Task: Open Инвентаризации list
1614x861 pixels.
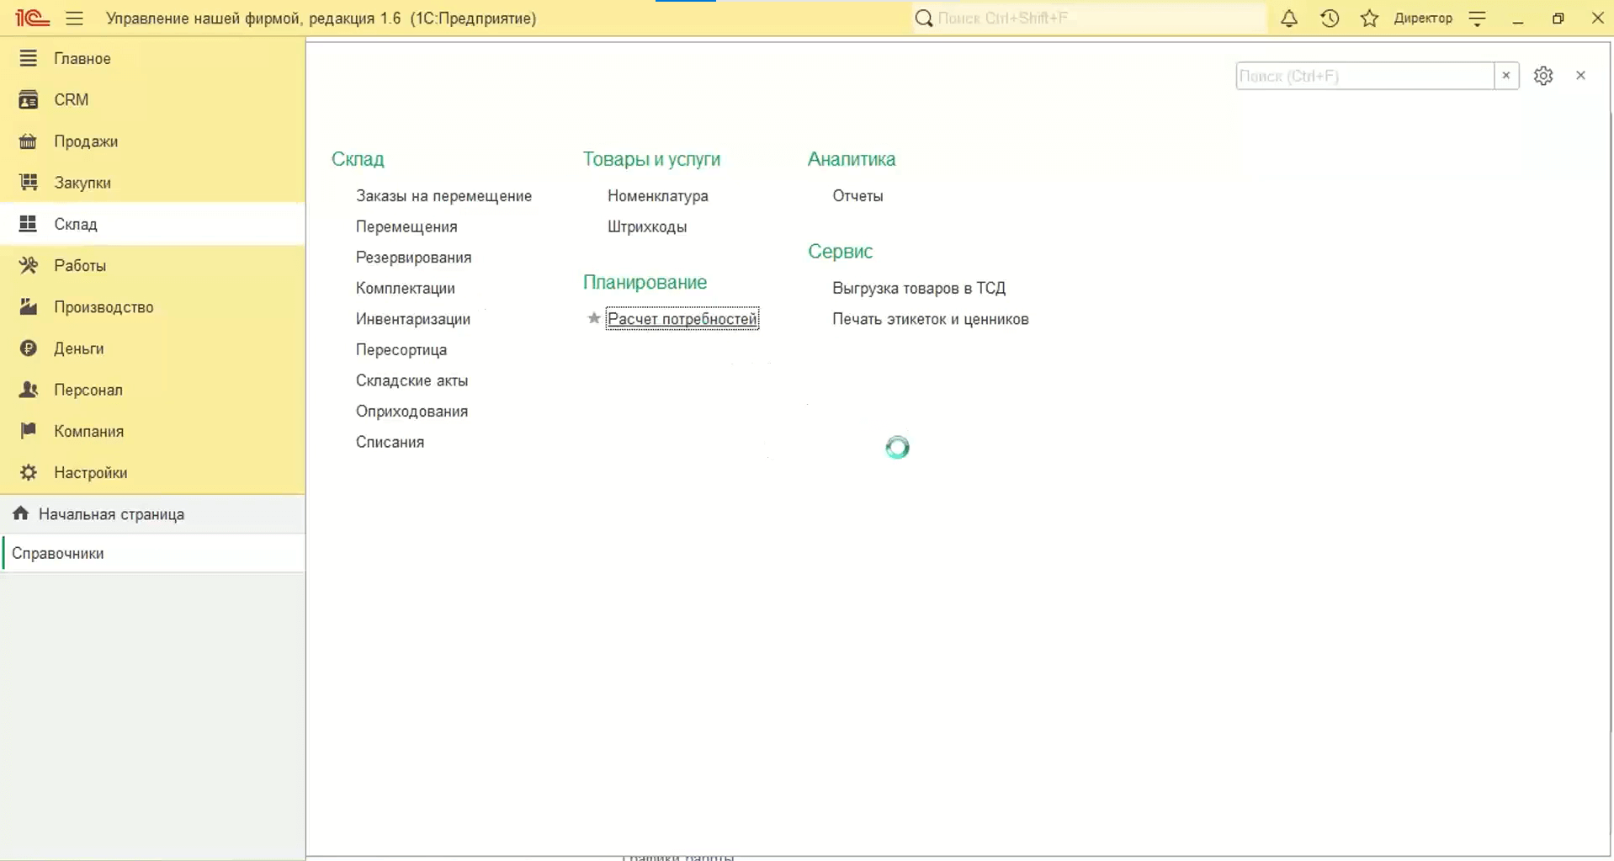Action: (412, 318)
